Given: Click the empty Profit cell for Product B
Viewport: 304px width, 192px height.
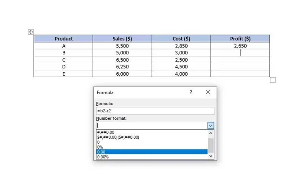Looking at the screenshot, I should coord(240,53).
